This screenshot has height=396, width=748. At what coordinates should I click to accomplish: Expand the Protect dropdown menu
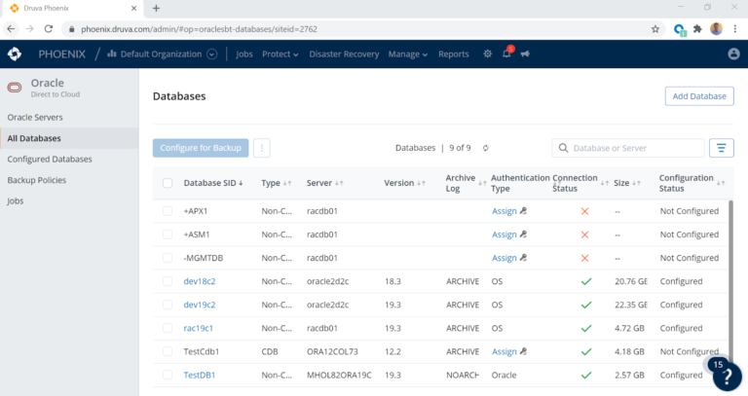click(x=280, y=54)
